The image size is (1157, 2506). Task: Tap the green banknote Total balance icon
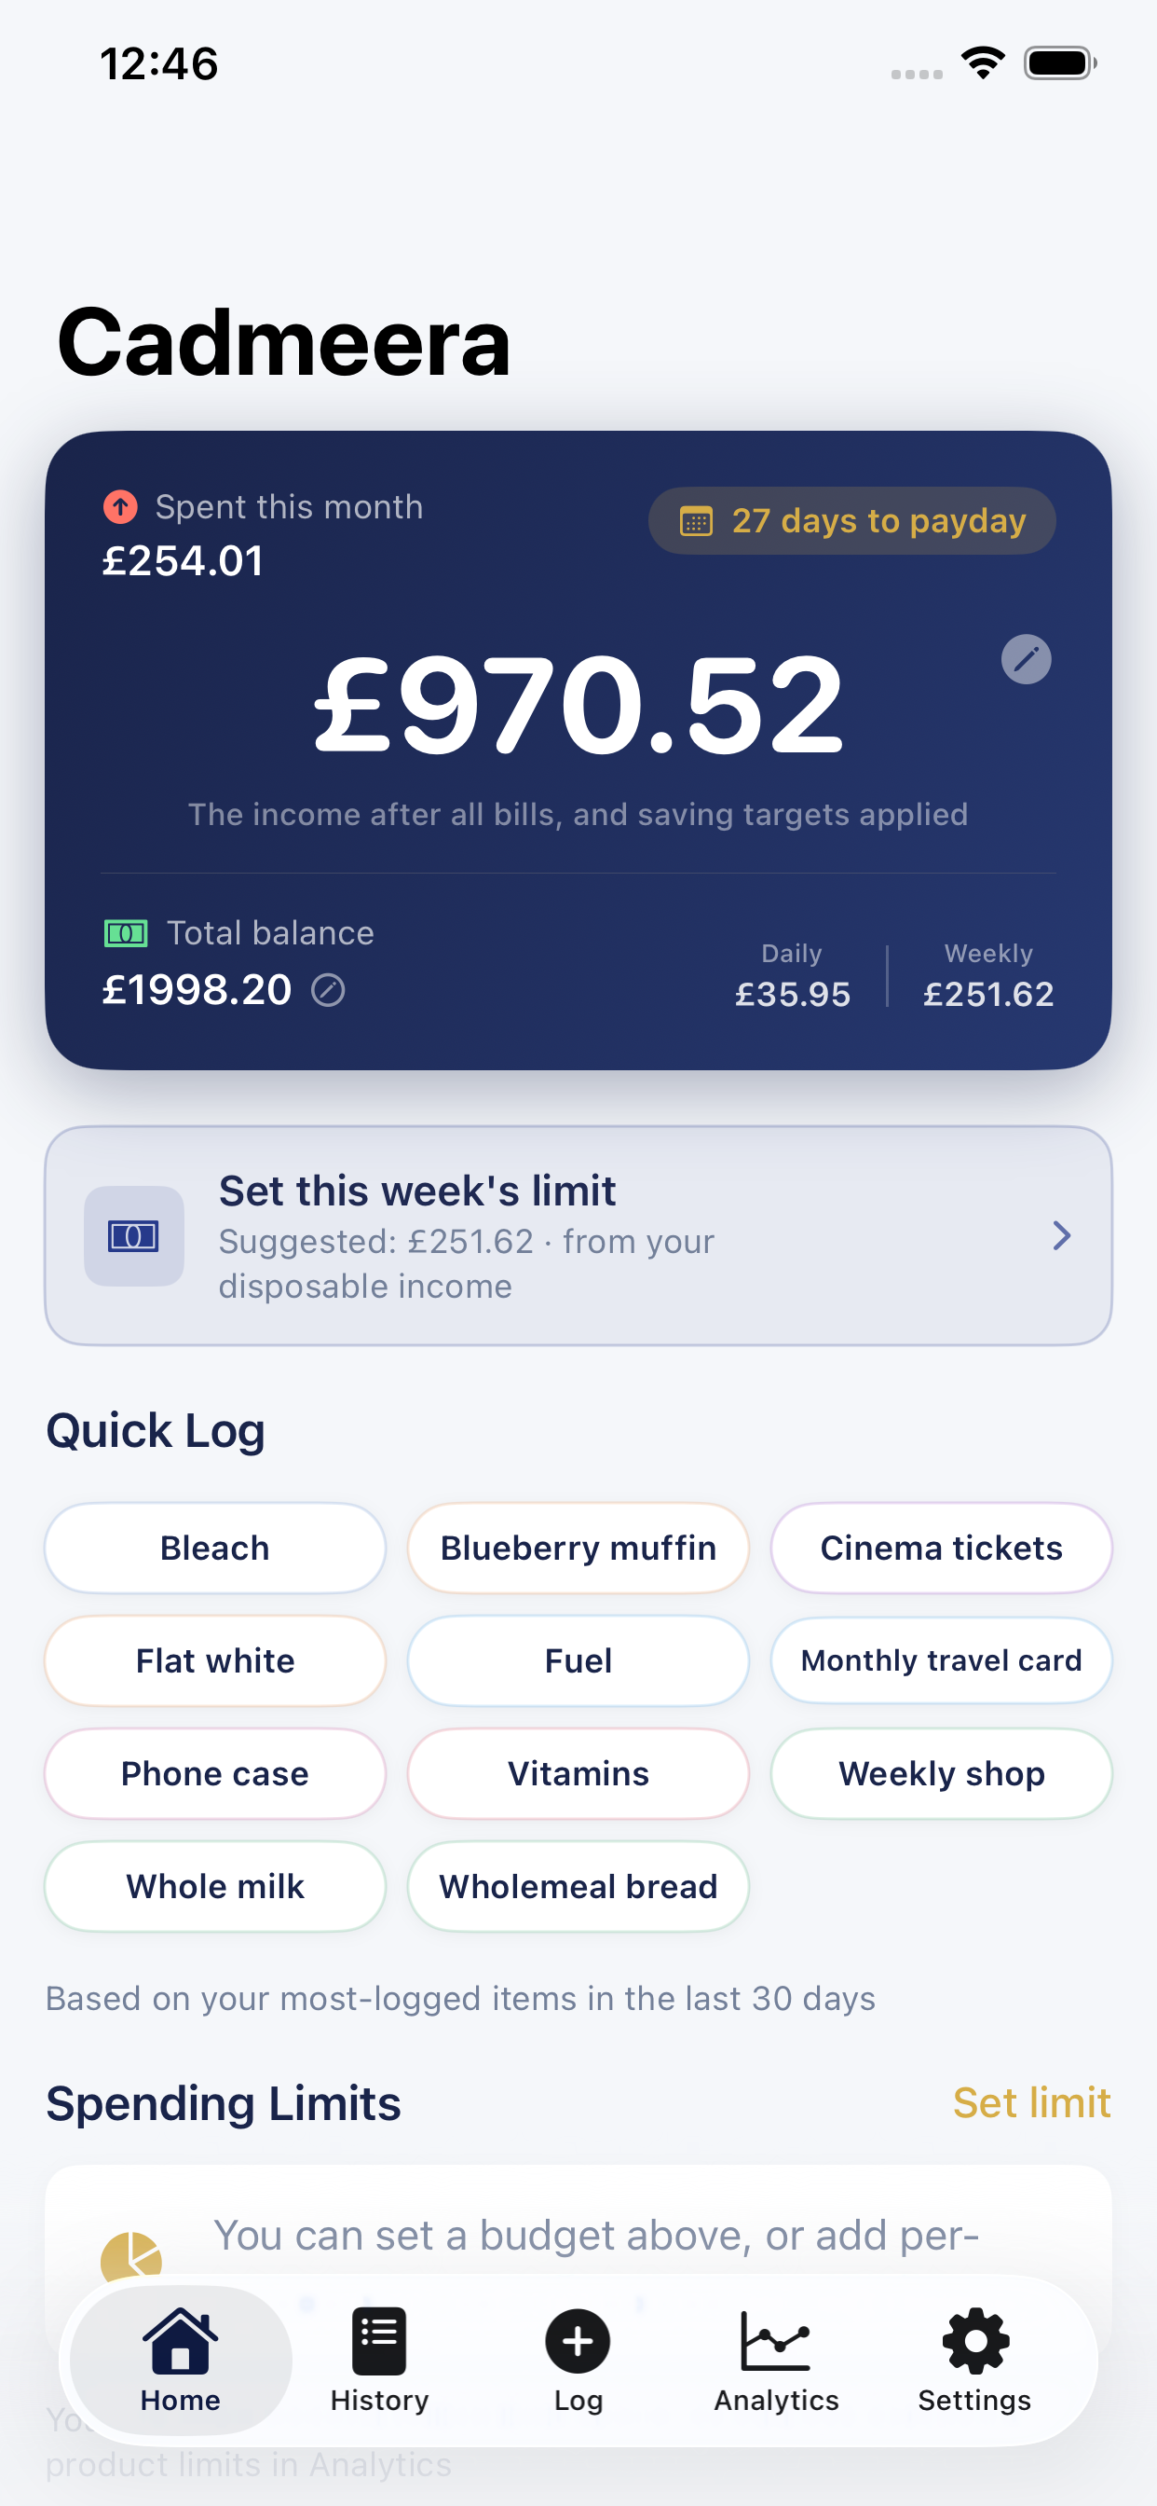(x=126, y=934)
